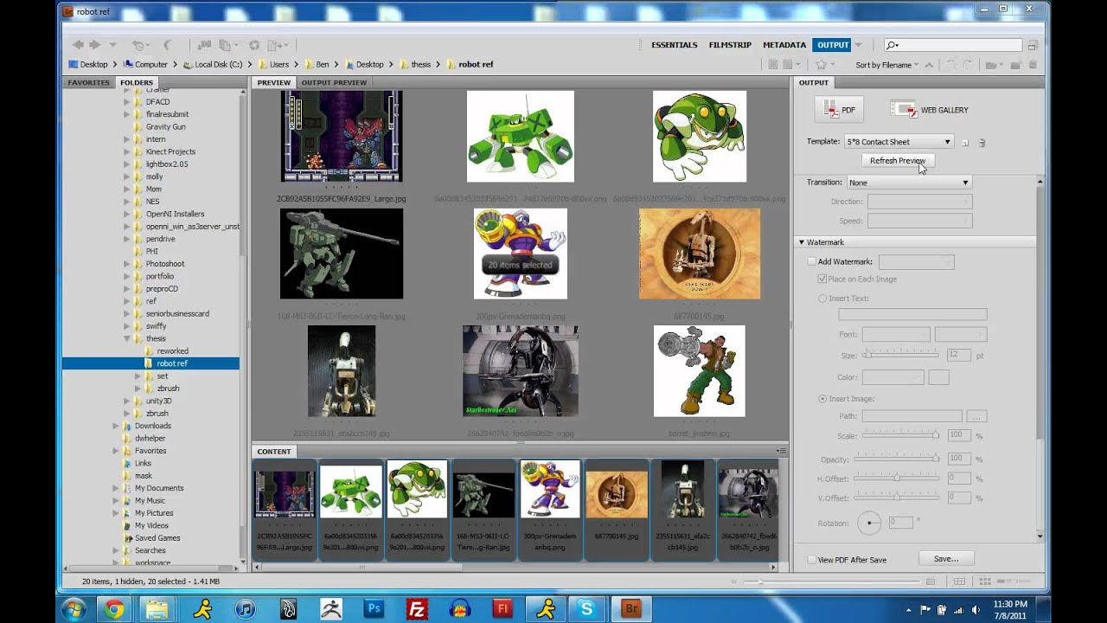Switch content to details view

coord(1002,581)
